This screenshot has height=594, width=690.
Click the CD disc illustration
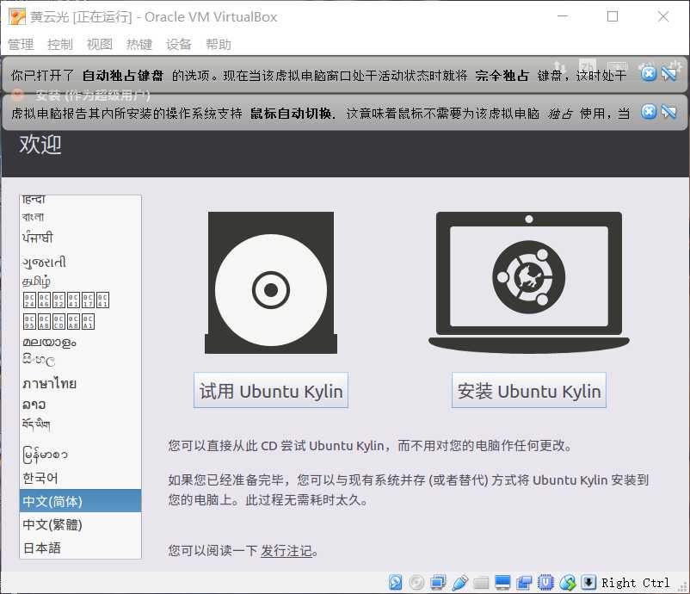[271, 282]
